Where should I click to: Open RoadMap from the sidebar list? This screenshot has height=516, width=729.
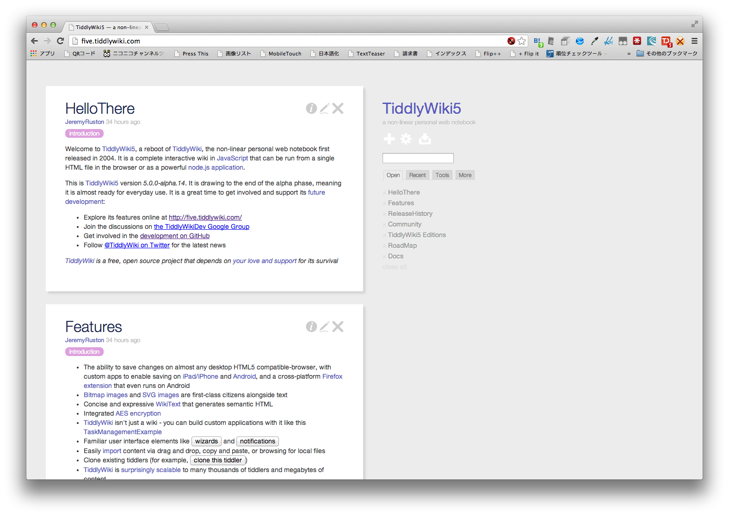tap(402, 246)
